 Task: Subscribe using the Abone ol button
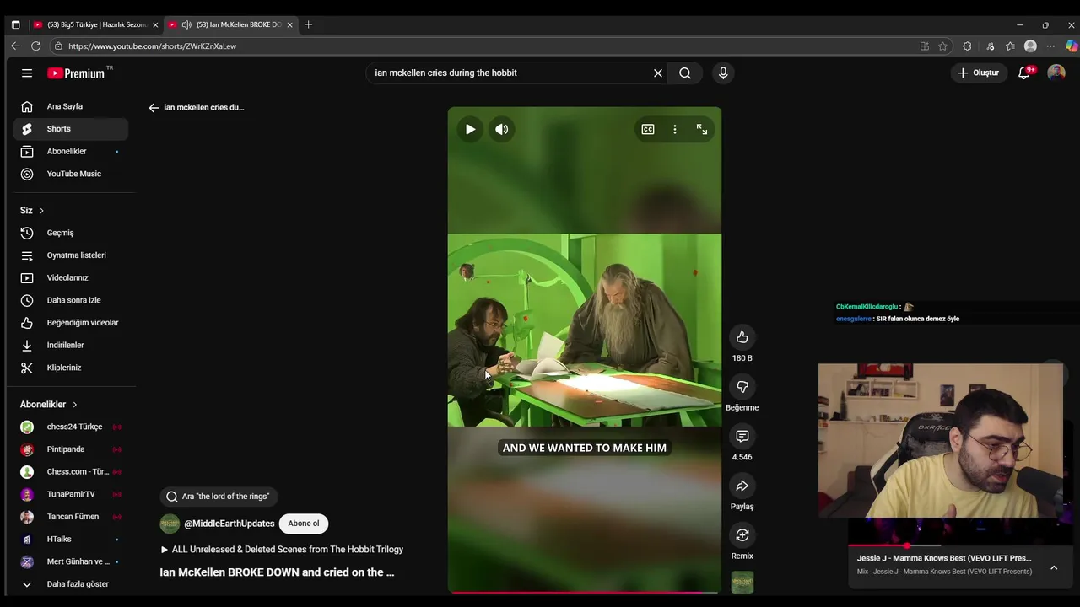tap(304, 524)
